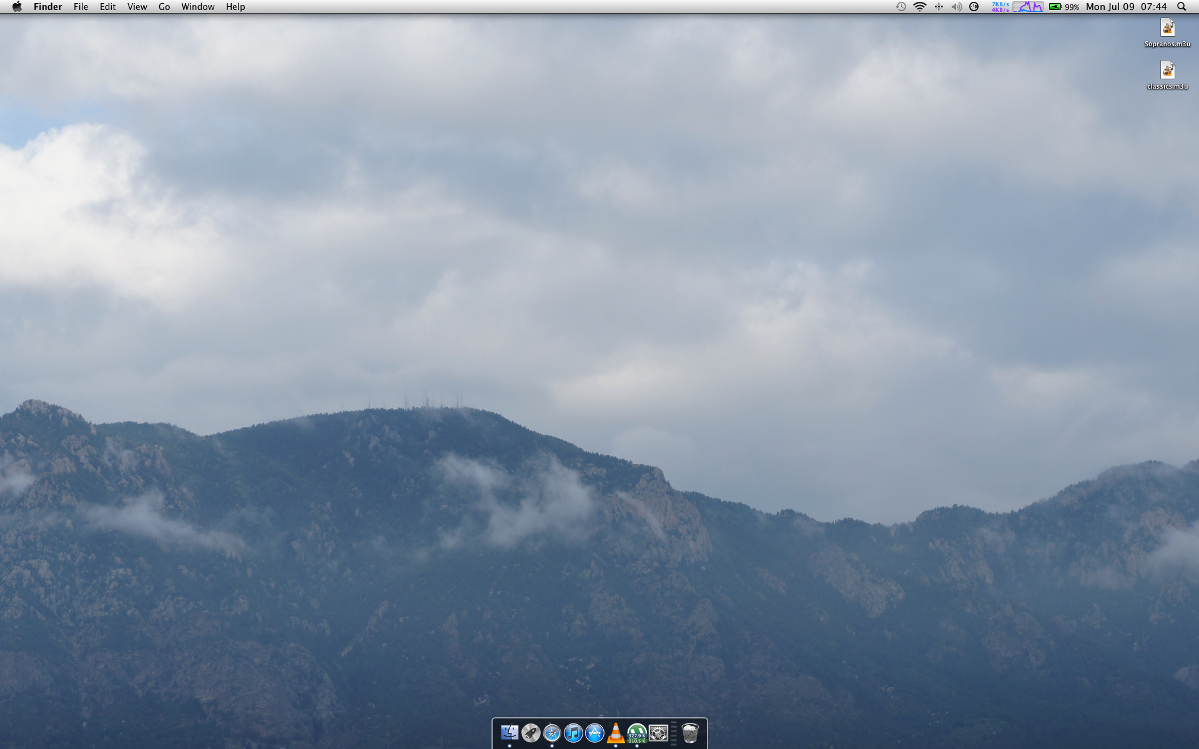
Task: Open the battery status menu
Action: [x=1063, y=7]
